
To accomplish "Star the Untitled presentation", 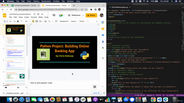I will click(34, 14).
